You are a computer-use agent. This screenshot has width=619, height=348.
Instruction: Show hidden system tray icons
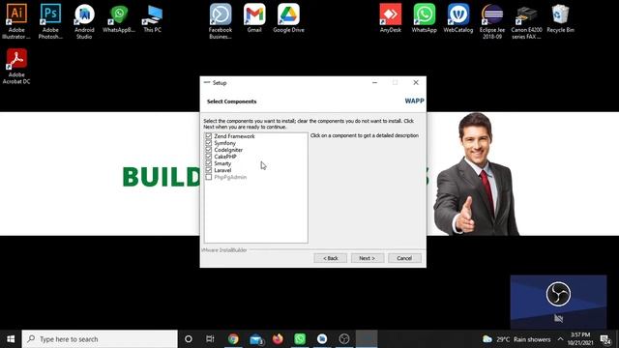560,339
